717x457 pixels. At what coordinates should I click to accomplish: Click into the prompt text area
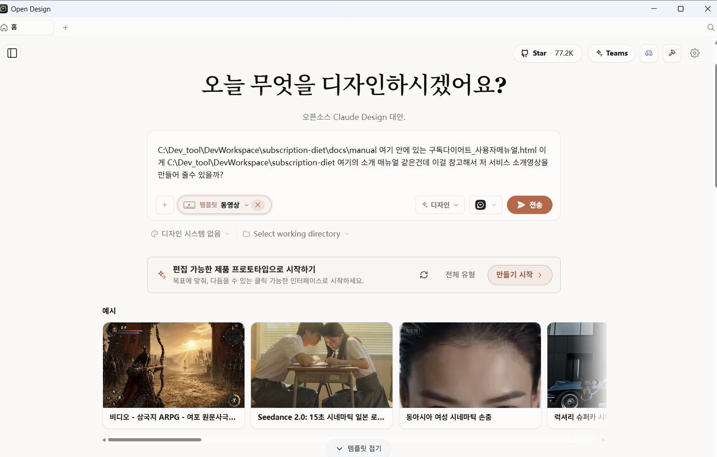[x=354, y=163]
